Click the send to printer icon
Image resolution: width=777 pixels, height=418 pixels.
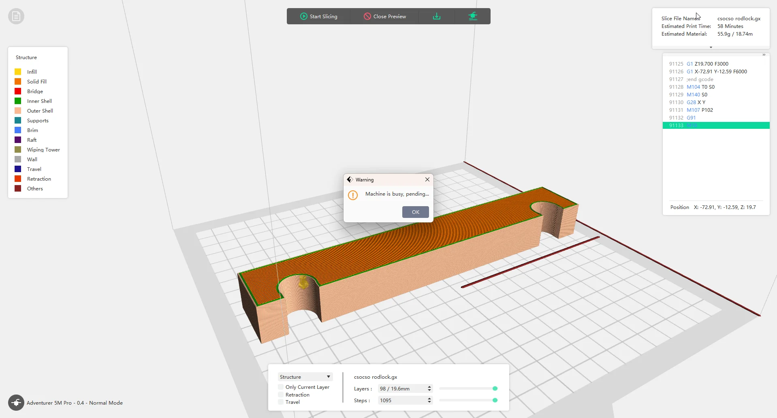pyautogui.click(x=473, y=16)
